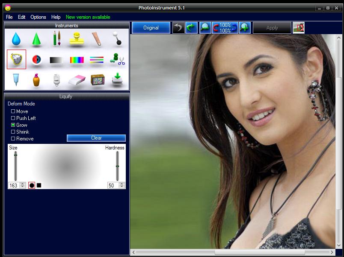Open the Options menu
Viewport: 344px width, 257px height.
click(38, 17)
